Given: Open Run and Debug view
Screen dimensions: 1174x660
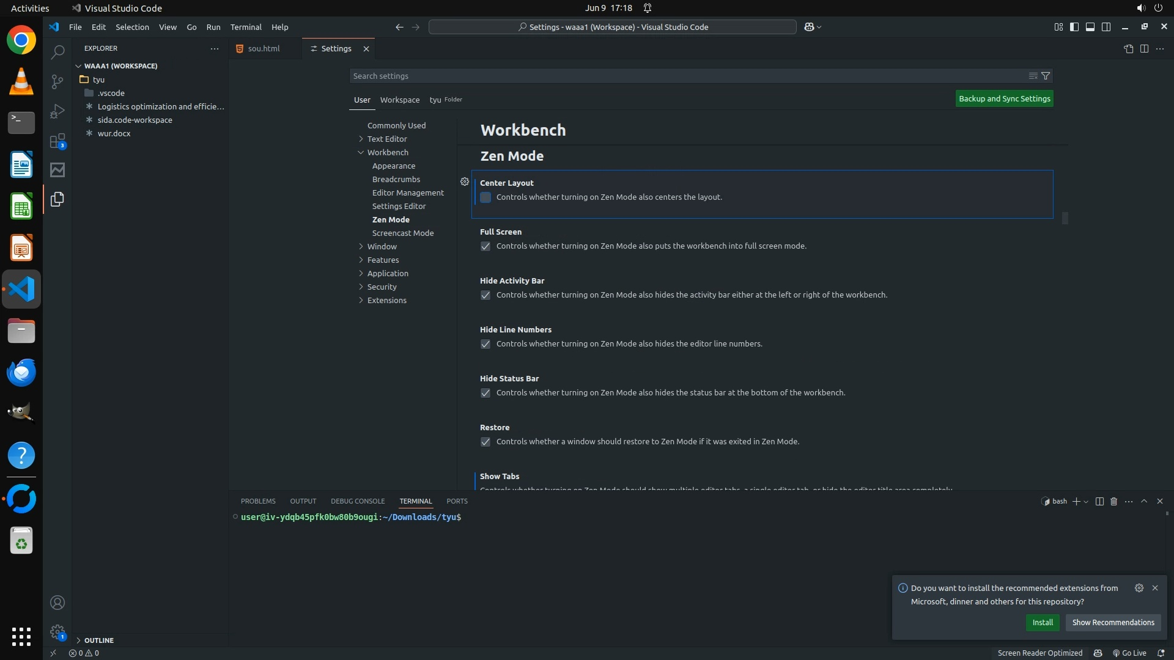Looking at the screenshot, I should click(x=57, y=111).
